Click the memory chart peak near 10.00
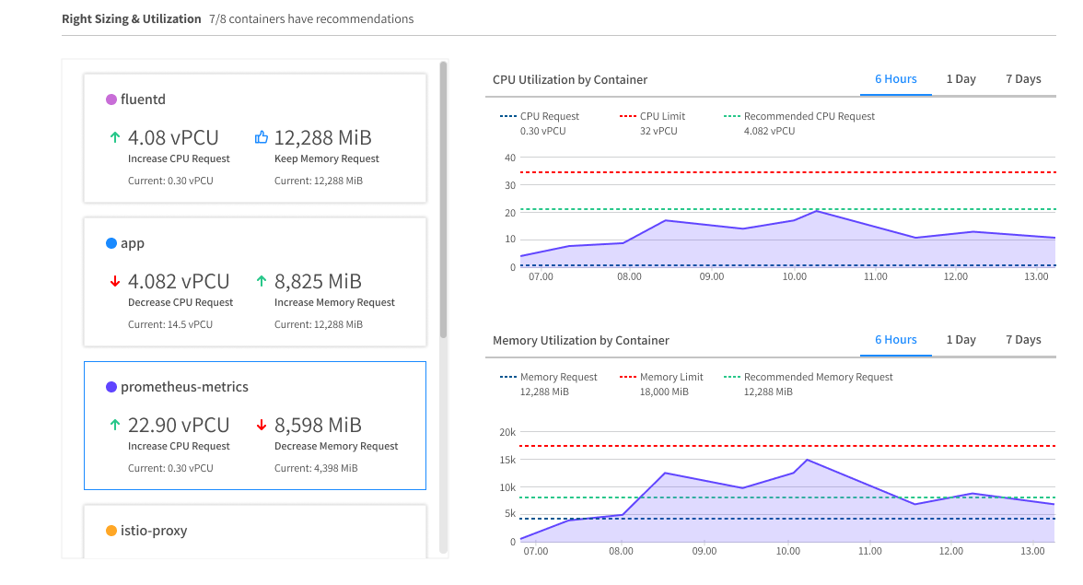This screenshot has width=1083, height=585. pyautogui.click(x=808, y=460)
